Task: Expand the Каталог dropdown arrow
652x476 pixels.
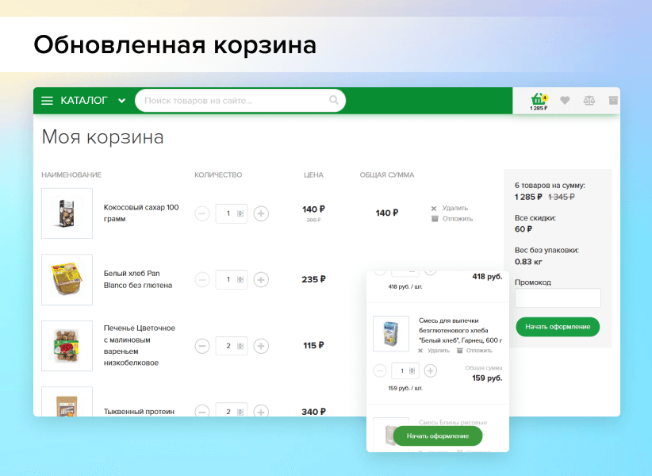Action: point(121,101)
